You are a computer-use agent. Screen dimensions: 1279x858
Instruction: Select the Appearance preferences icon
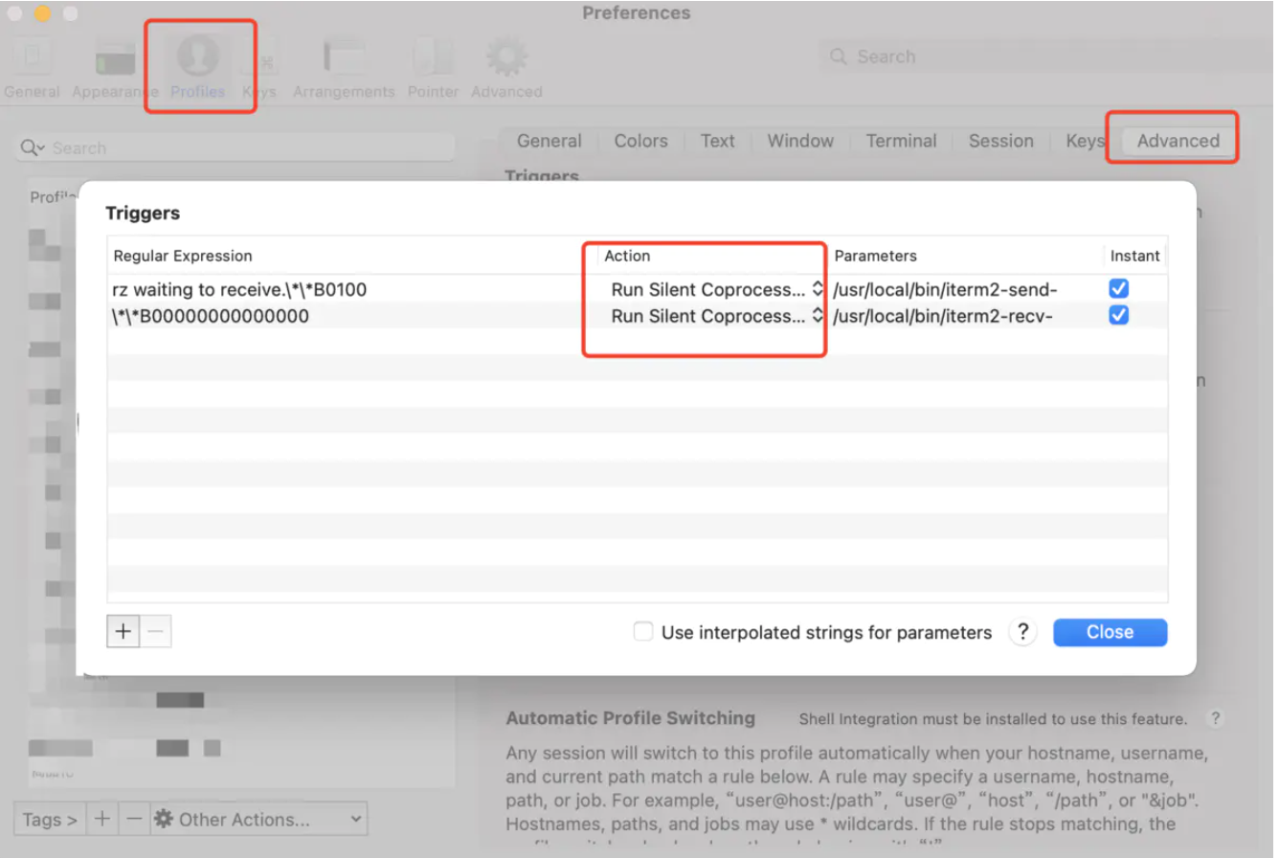[x=114, y=67]
